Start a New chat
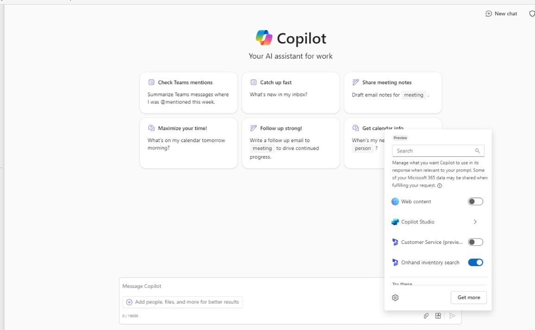 pyautogui.click(x=501, y=13)
